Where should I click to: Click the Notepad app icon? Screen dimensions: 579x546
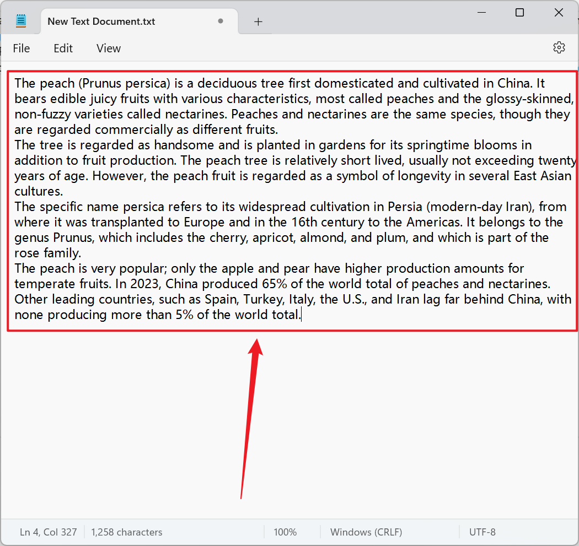pos(21,21)
